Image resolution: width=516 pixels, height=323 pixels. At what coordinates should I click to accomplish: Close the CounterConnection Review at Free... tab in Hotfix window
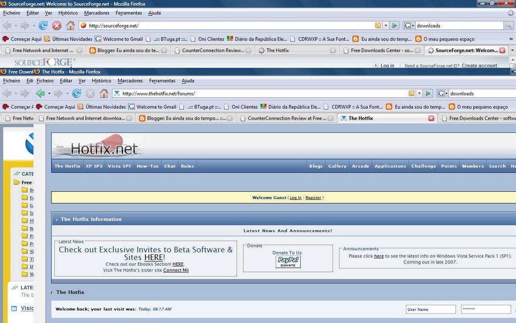[x=331, y=118]
